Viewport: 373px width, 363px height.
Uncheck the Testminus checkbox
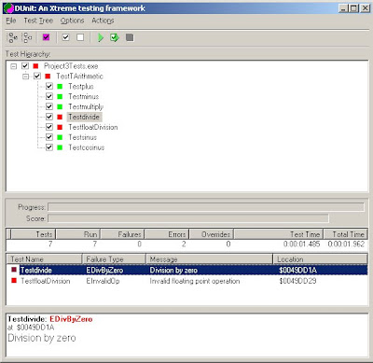pyautogui.click(x=49, y=96)
